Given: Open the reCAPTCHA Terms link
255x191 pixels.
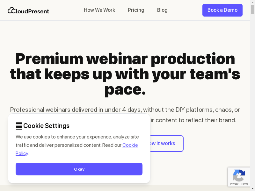Looking at the screenshot, I should coord(245,184).
